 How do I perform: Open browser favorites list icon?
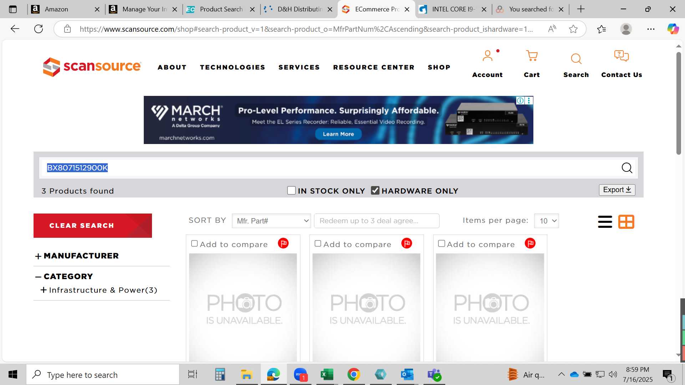coord(601,29)
